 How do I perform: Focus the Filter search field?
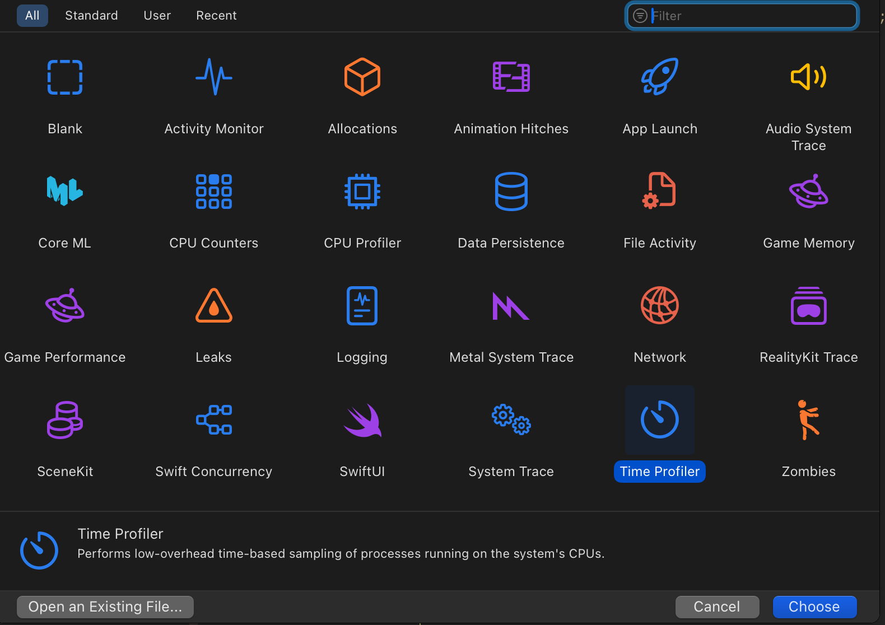[x=751, y=16]
